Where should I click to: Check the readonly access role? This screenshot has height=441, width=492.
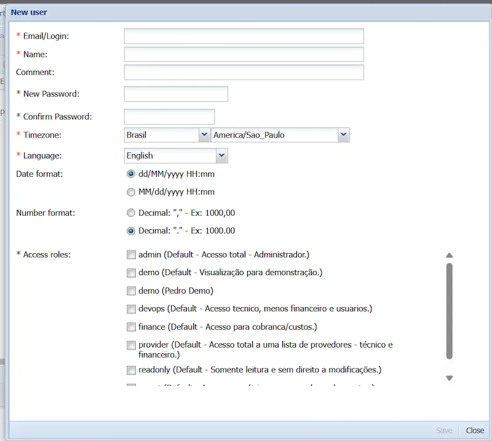click(131, 370)
